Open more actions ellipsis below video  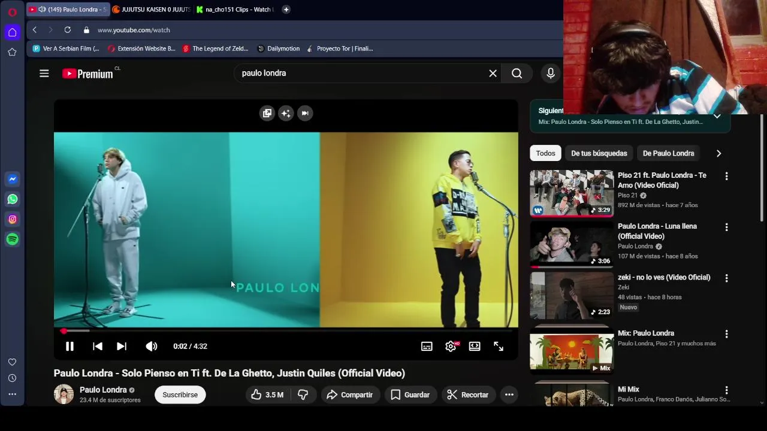point(509,394)
